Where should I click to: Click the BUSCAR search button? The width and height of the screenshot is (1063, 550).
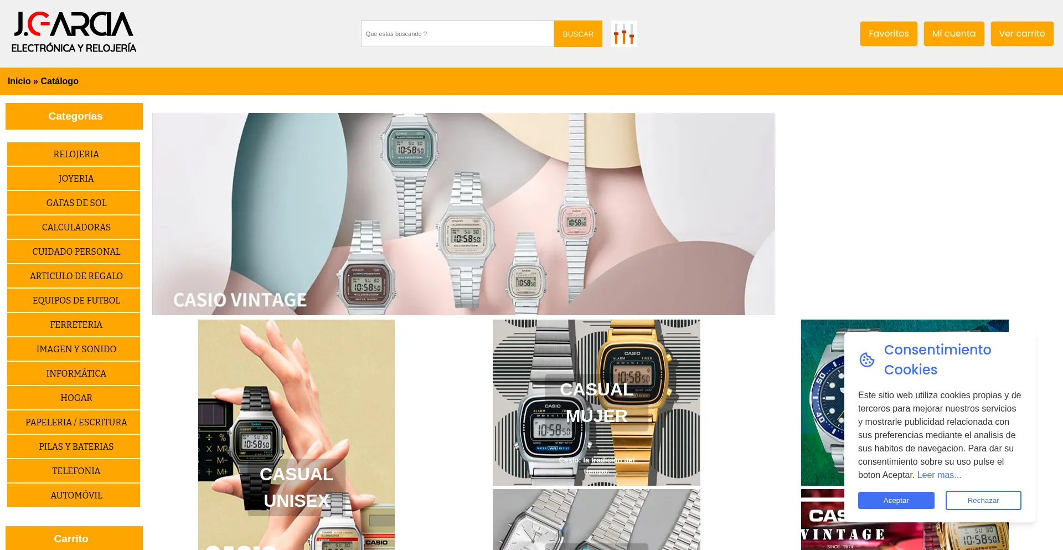pyautogui.click(x=578, y=34)
